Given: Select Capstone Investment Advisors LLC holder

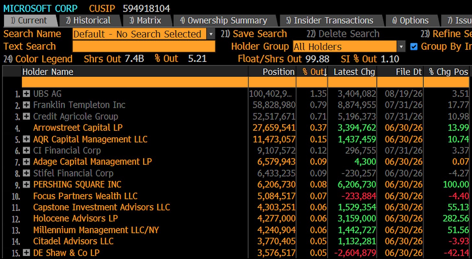Looking at the screenshot, I should coord(101,207).
